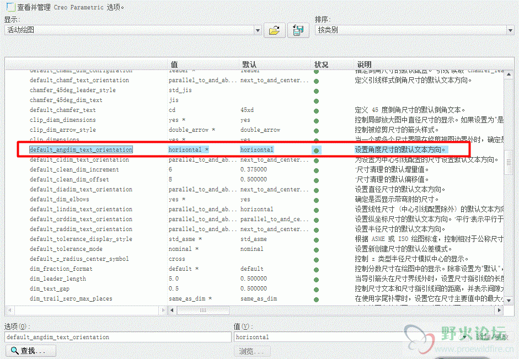
Task: Click the 说明 column header
Action: [x=364, y=65]
